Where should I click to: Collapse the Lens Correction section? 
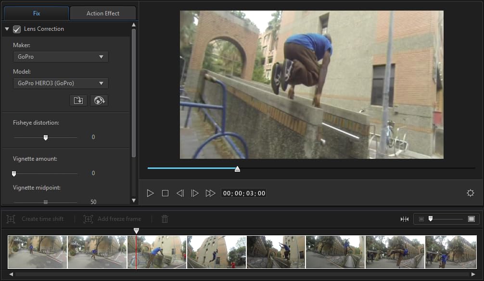pos(7,29)
